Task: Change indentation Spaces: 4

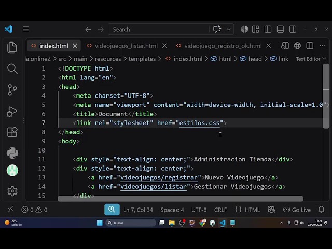Action: click(172, 210)
